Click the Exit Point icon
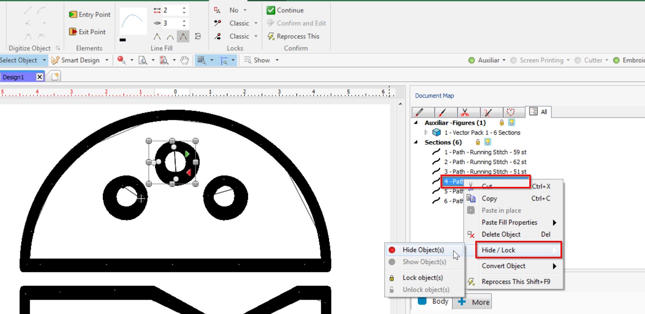The image size is (645, 314). (73, 32)
